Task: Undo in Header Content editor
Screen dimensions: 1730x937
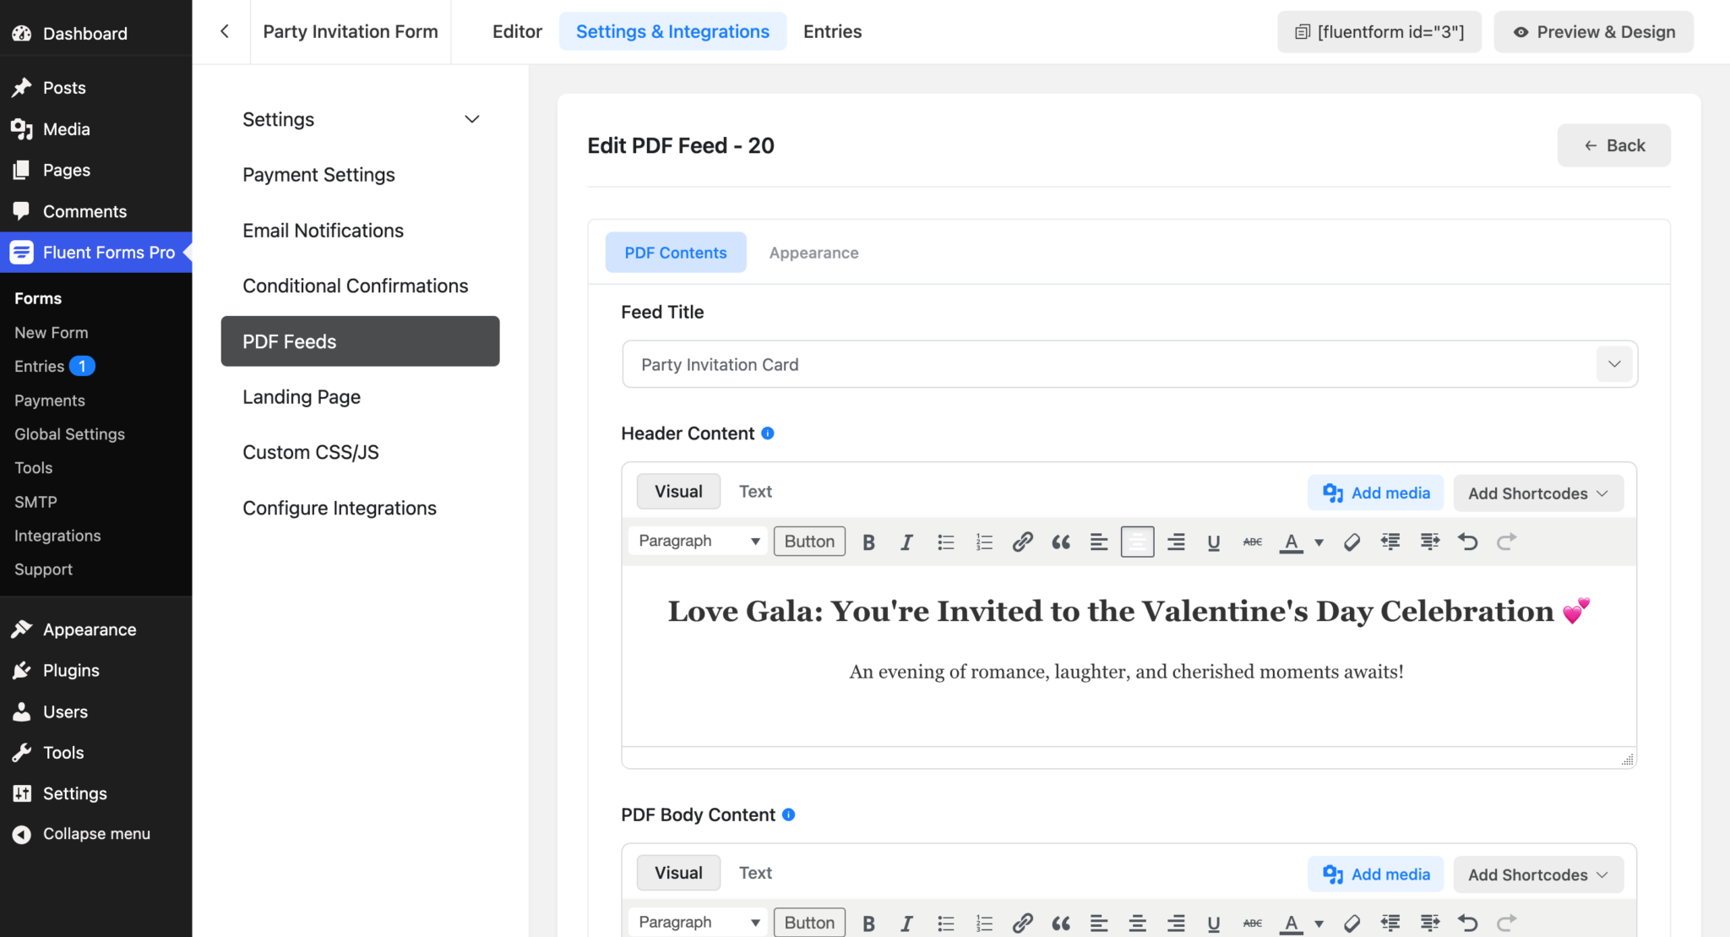Action: (x=1468, y=542)
